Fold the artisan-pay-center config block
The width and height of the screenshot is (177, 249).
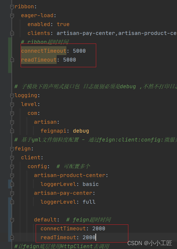tap(12, 193)
